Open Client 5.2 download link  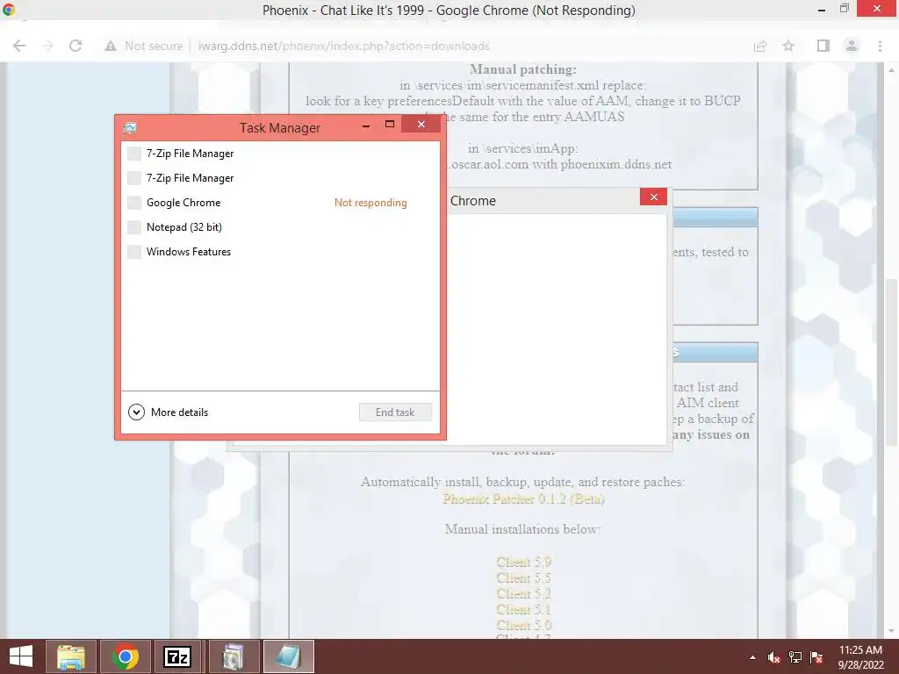tap(523, 593)
